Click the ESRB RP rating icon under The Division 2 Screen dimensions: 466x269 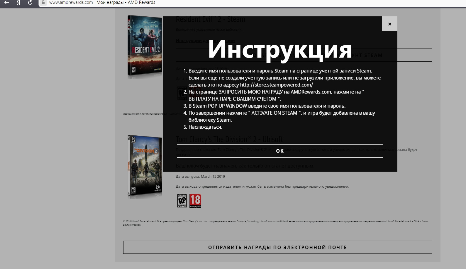(x=182, y=201)
